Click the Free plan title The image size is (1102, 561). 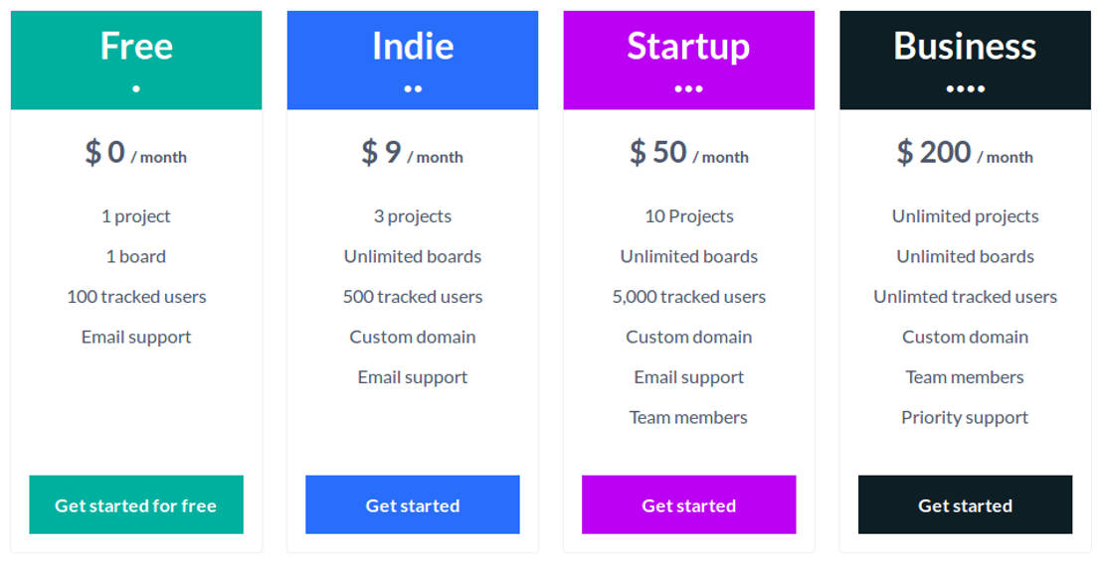(136, 46)
